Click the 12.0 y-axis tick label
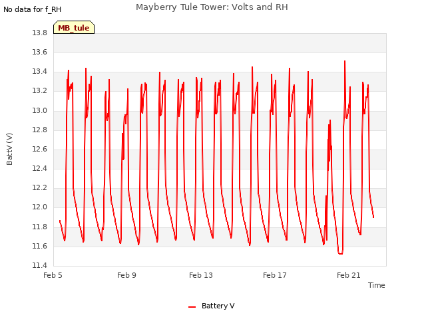 click(40, 207)
